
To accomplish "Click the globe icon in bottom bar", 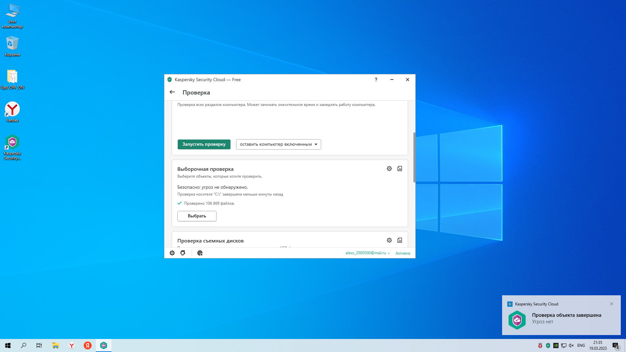I will click(200, 253).
